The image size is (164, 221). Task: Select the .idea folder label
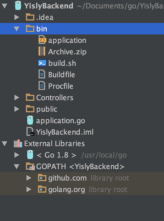[45, 17]
